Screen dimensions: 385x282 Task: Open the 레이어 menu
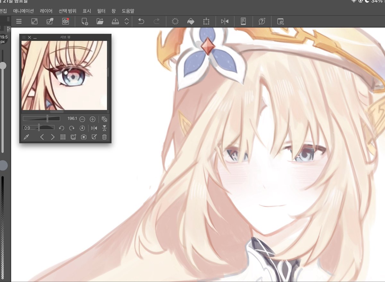[46, 11]
